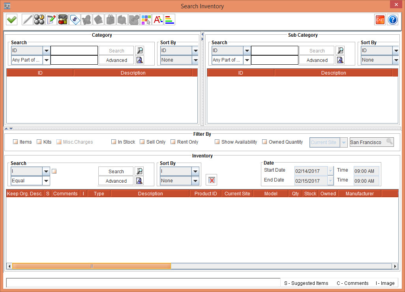Open the Inventory 'Equal' condition dropdown

pyautogui.click(x=46, y=181)
